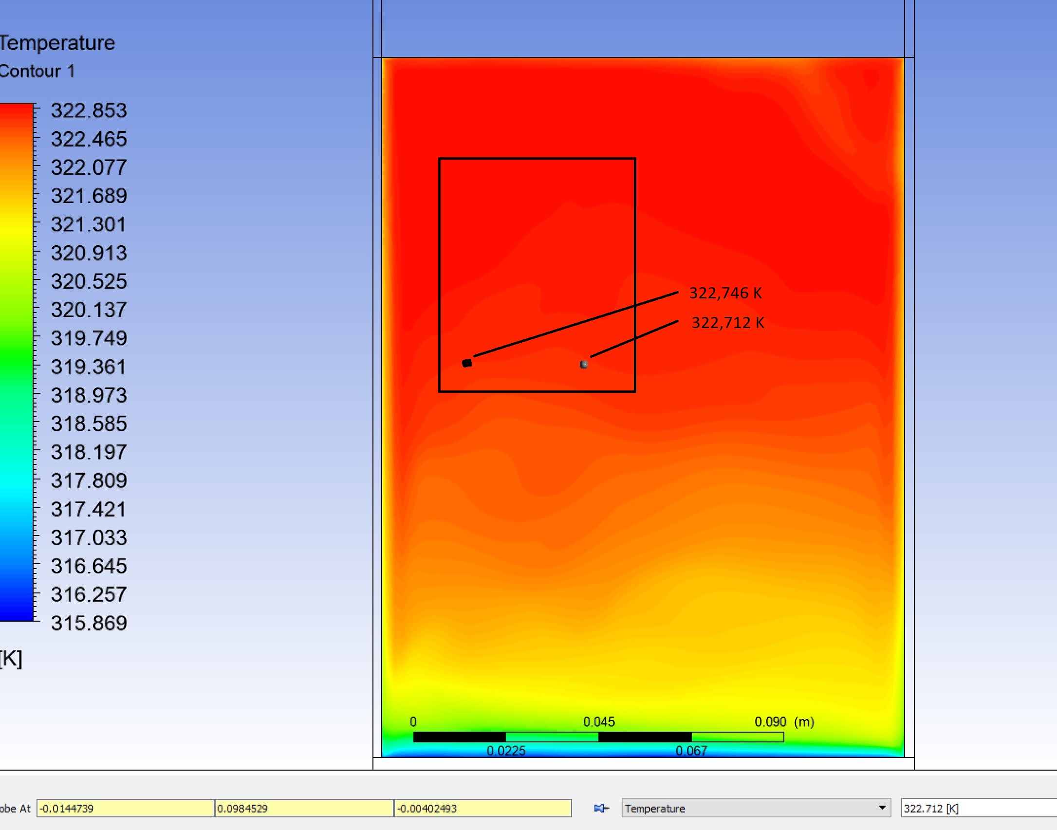Click the black square probe marker
The image size is (1057, 830).
(467, 363)
